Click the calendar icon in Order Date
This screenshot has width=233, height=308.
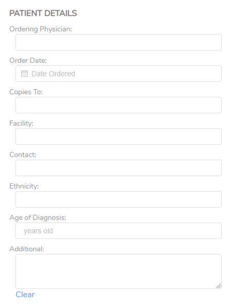[x=24, y=74]
